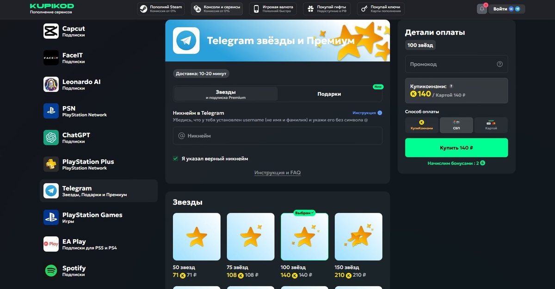555x289 pixels.
Task: Click the Войти login button
Action: point(506,9)
